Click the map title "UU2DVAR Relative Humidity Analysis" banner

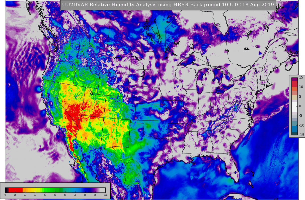pos(168,5)
